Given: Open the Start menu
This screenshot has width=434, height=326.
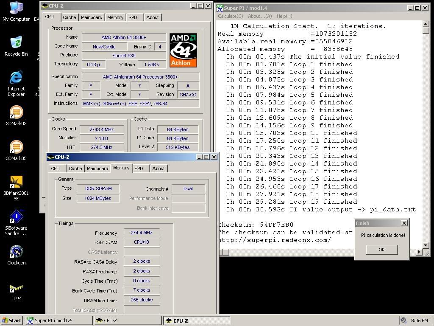Looking at the screenshot, I should tap(11, 320).
